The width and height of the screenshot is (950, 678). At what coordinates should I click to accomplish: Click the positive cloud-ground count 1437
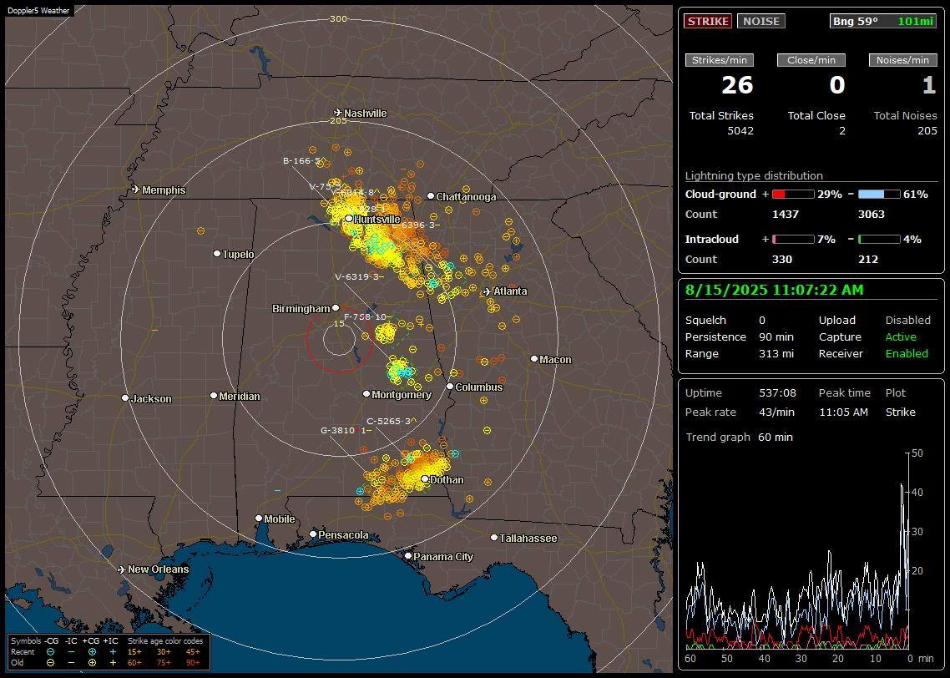tap(786, 215)
